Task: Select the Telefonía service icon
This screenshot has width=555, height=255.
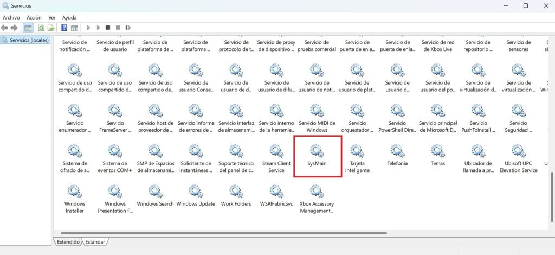Action: pos(397,151)
